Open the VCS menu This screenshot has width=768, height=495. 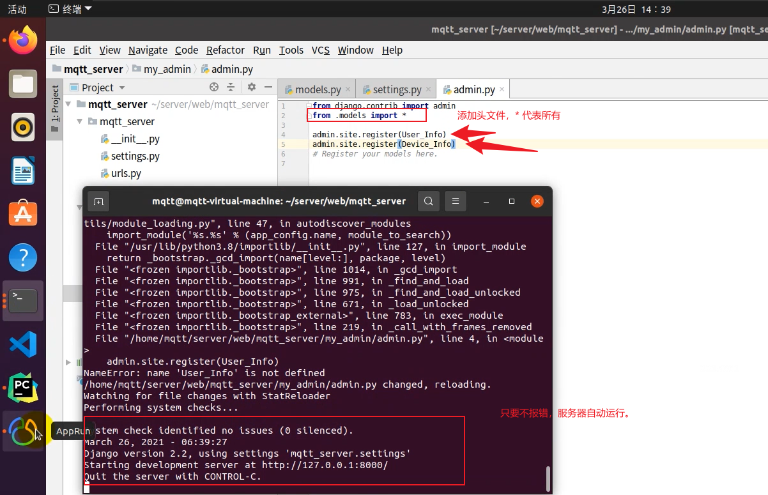[321, 50]
